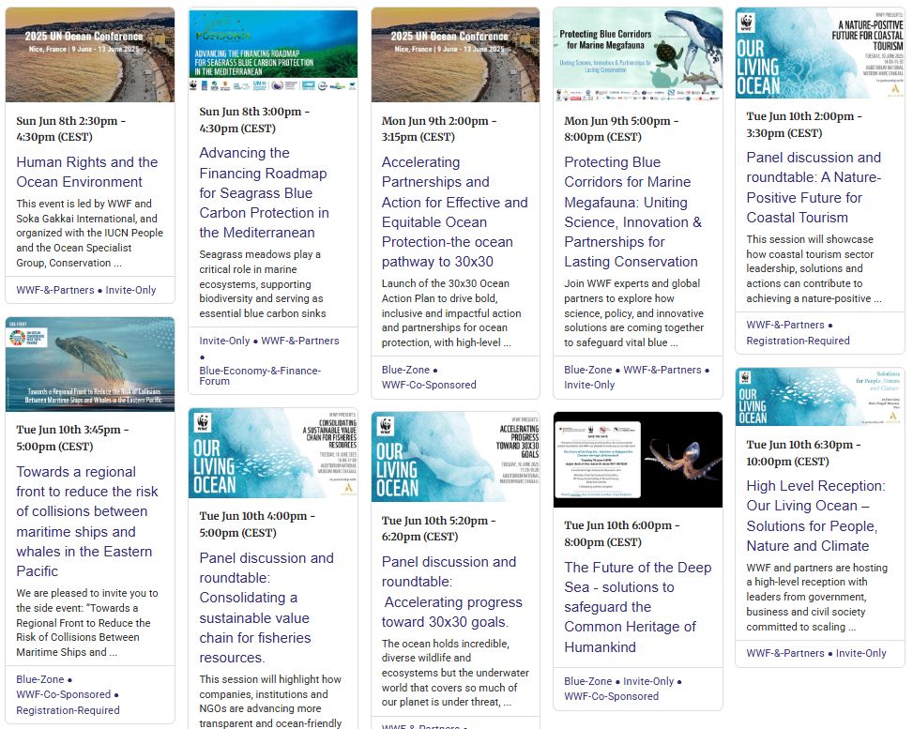Click the WWF panda logo on fisheries banner
Viewport: 913px width, 729px height.
[203, 422]
